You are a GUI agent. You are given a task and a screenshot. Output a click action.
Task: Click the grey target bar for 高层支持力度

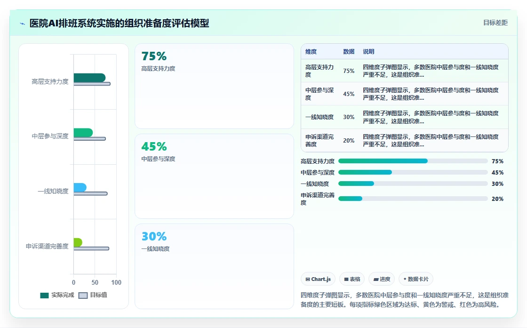pyautogui.click(x=92, y=84)
